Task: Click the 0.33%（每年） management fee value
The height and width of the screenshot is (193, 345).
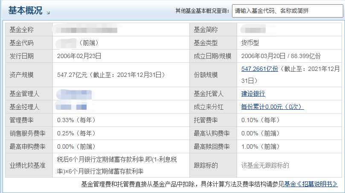Action: (x=76, y=120)
